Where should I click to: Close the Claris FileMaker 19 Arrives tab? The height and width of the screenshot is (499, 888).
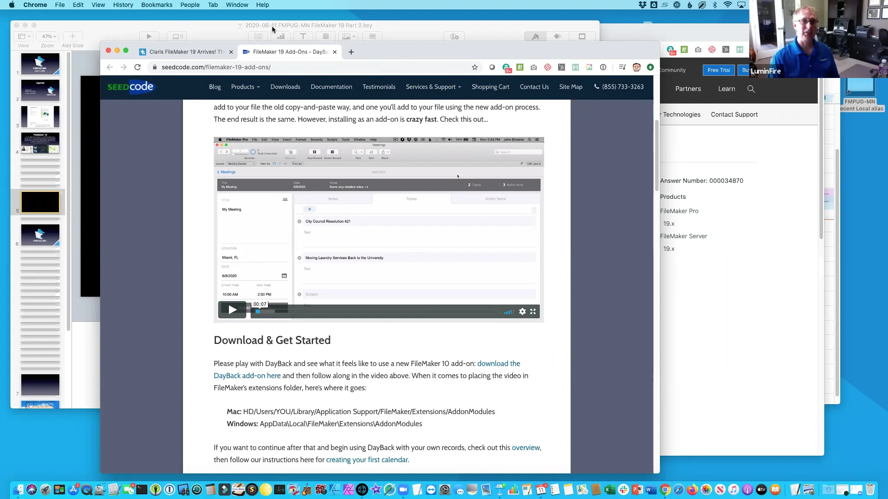click(x=231, y=52)
